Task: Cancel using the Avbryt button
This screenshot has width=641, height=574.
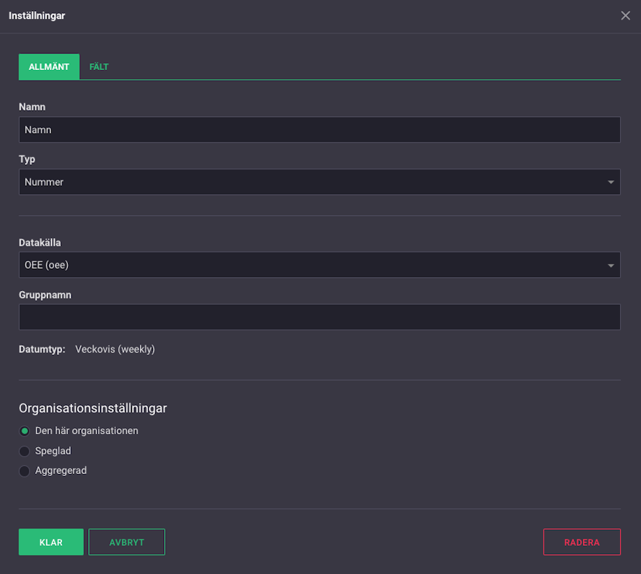Action: pyautogui.click(x=127, y=542)
